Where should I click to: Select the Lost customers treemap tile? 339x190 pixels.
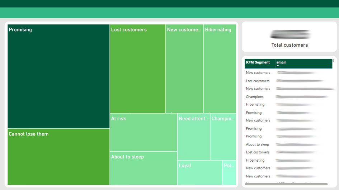137,68
